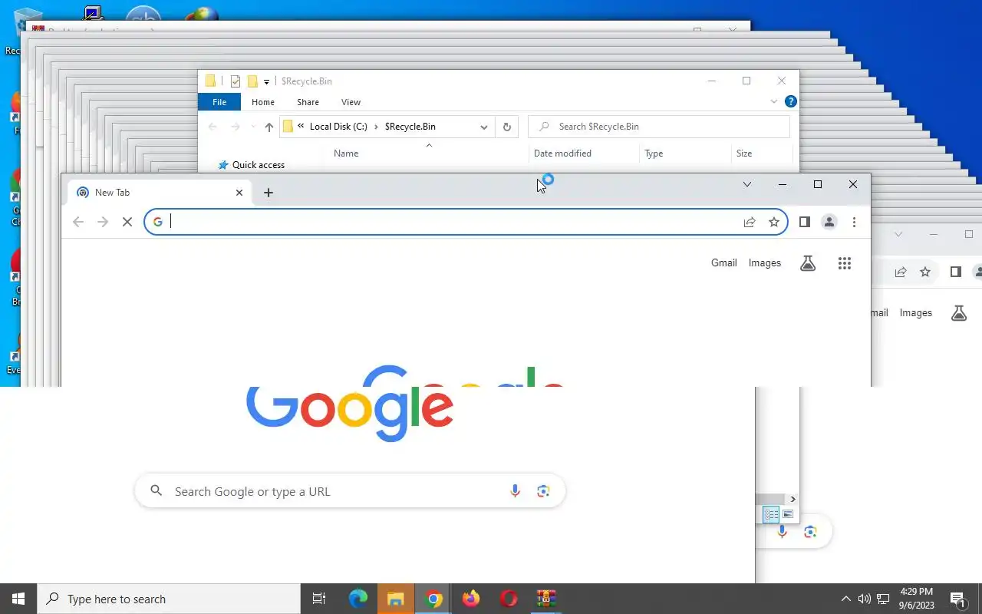Image resolution: width=982 pixels, height=614 pixels.
Task: Open the tab search chevron in Chrome
Action: click(x=746, y=184)
